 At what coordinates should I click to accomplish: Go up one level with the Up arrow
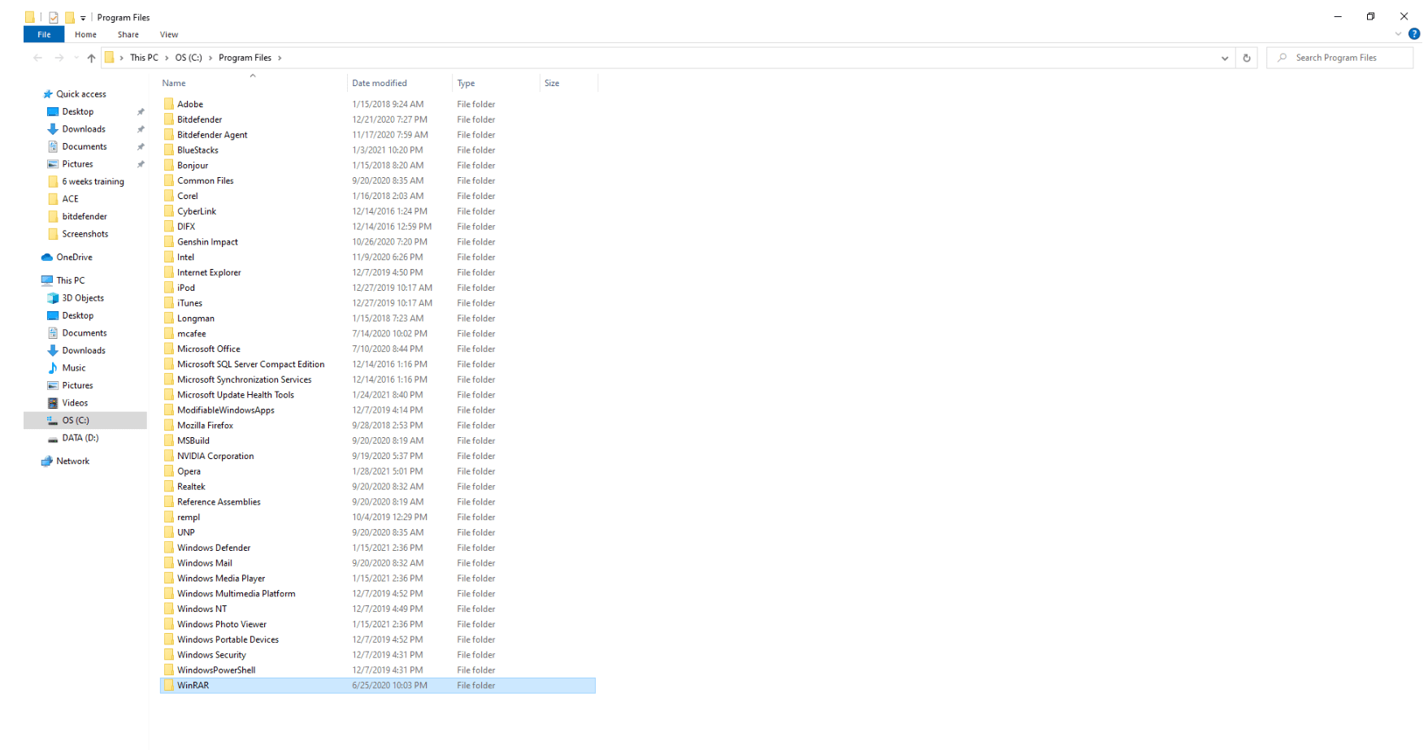pos(91,58)
